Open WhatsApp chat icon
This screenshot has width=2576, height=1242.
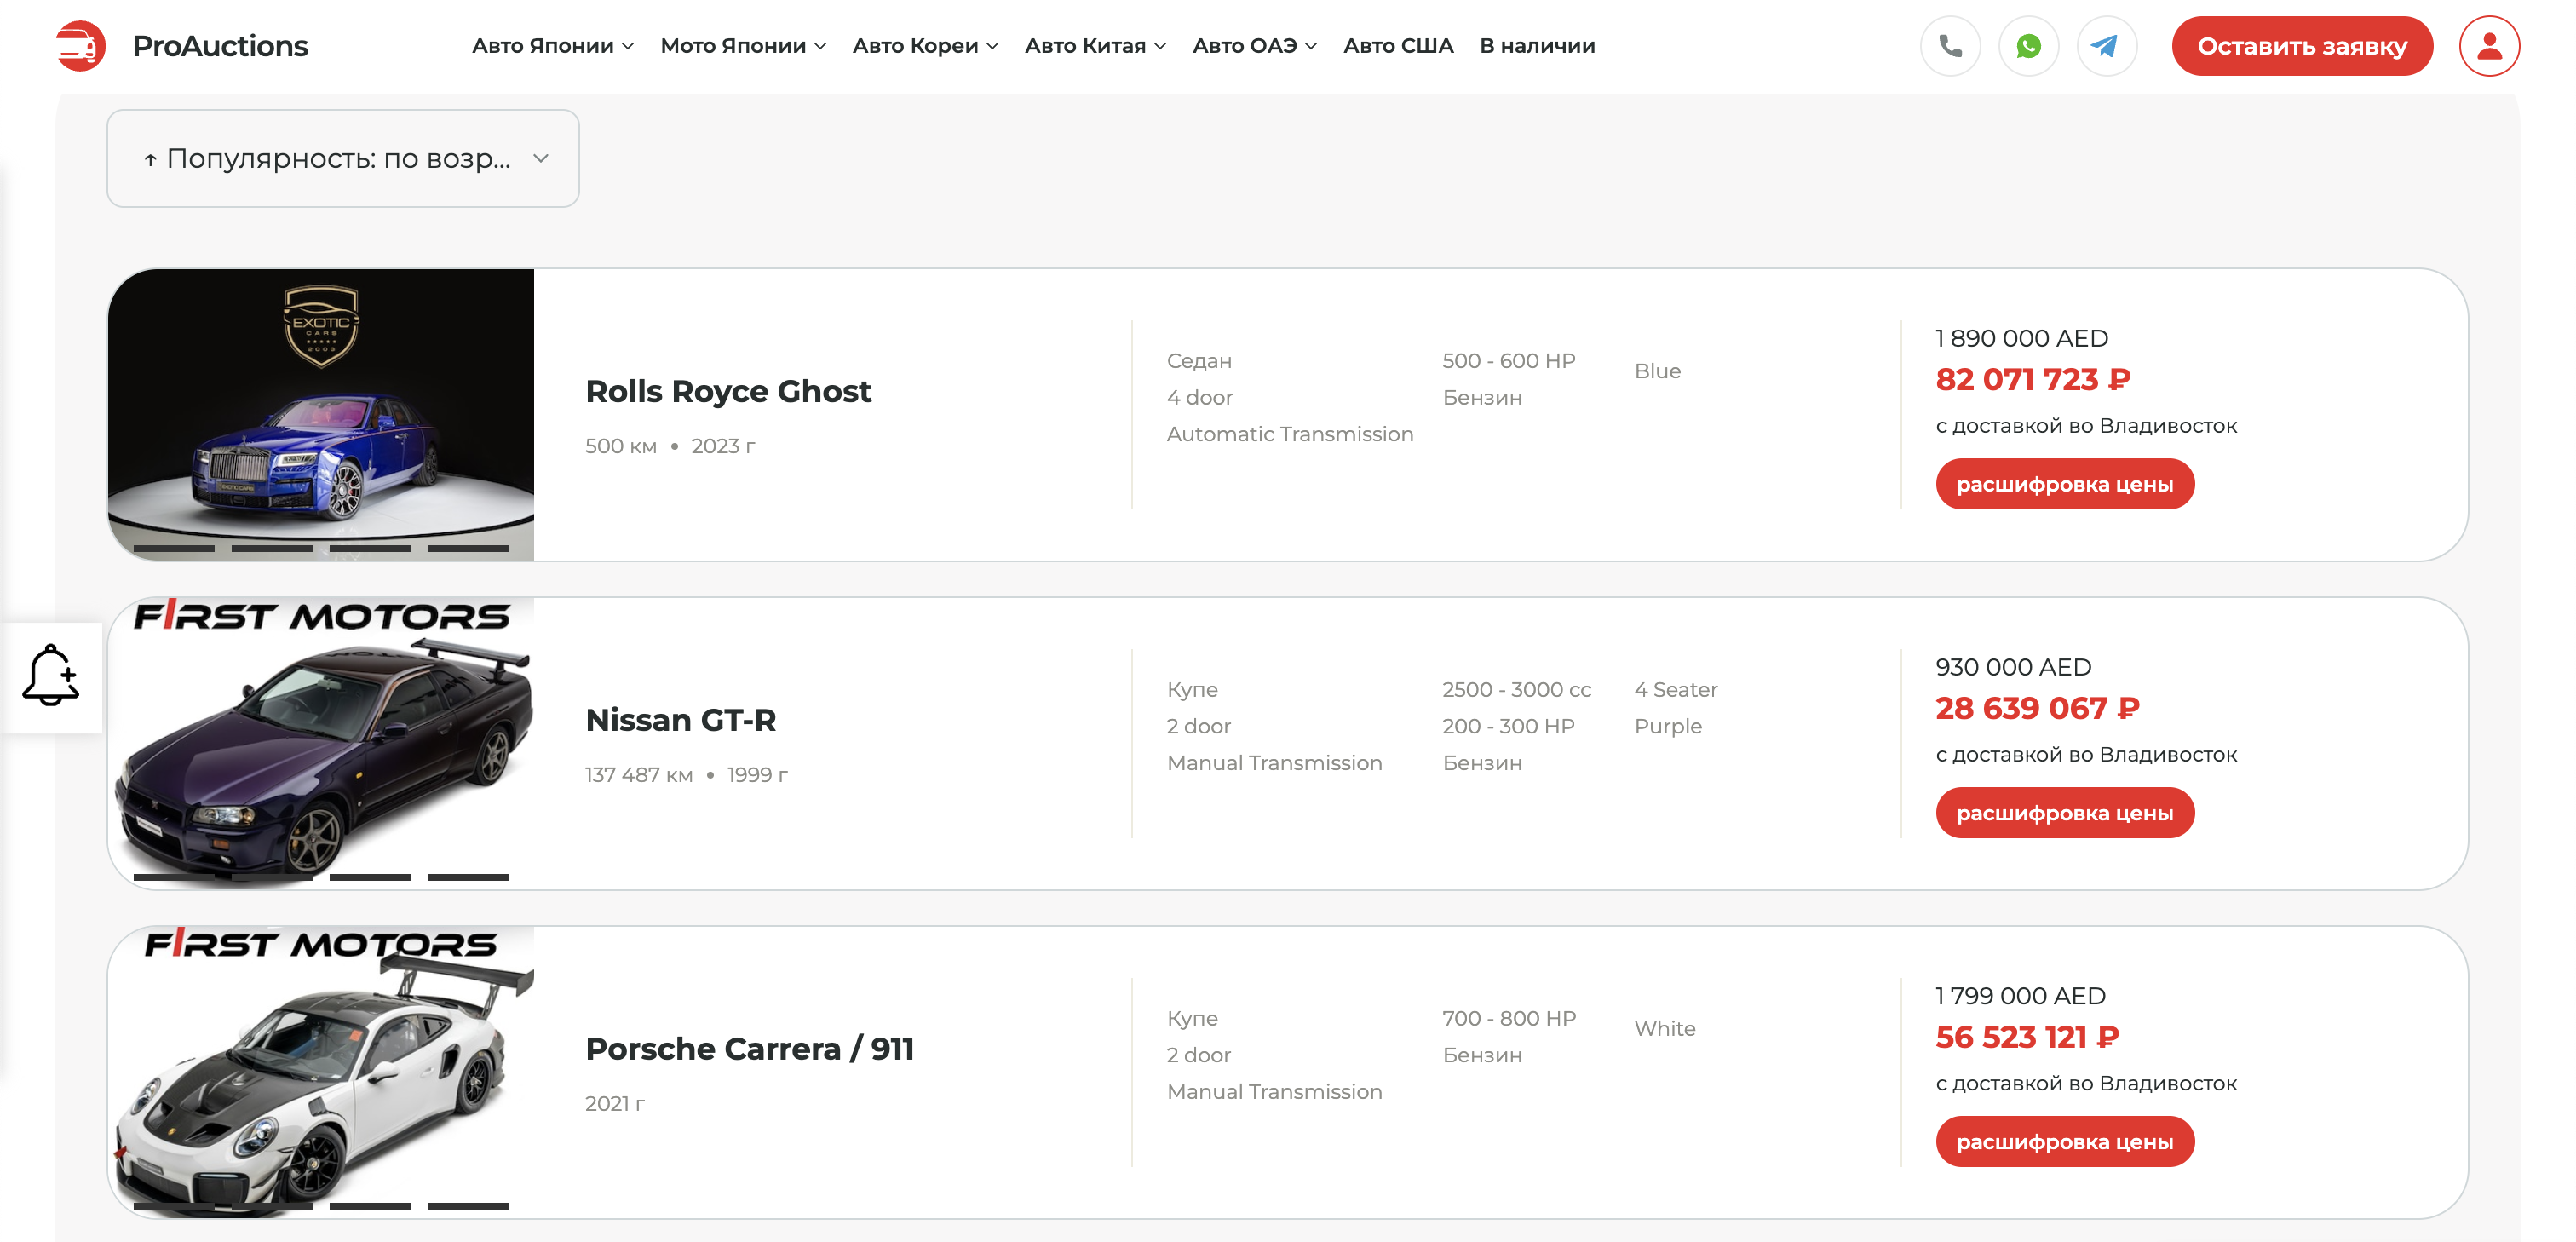[2028, 46]
